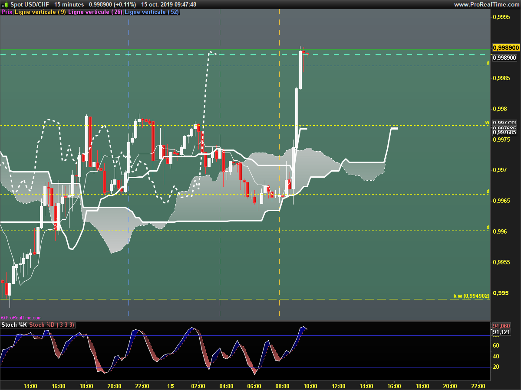This screenshot has width=521, height=390.
Task: Open the Prix indicator label
Action: pyautogui.click(x=7, y=12)
